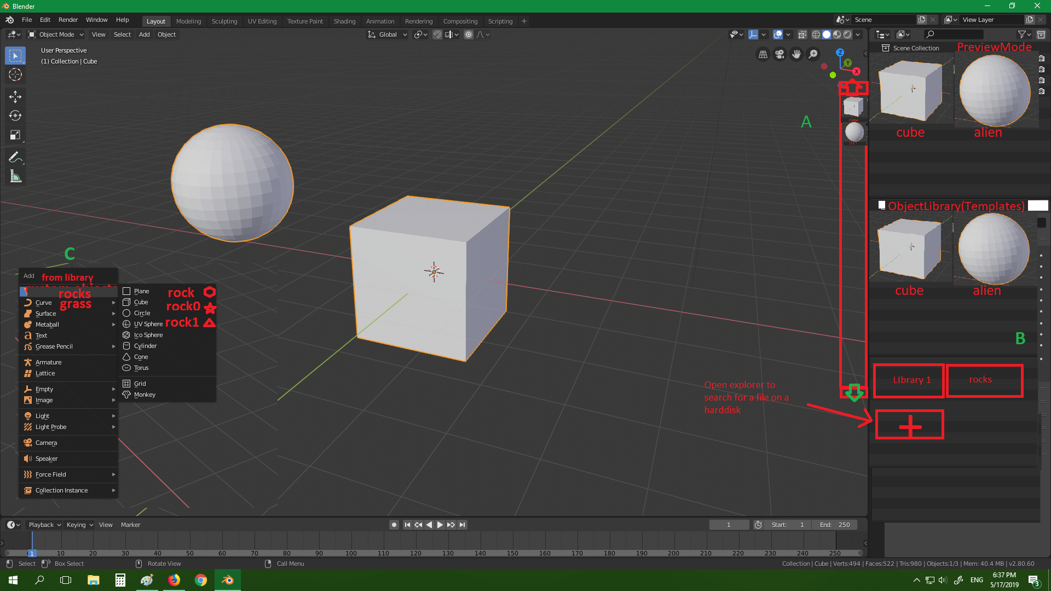1051x591 pixels.
Task: Open the Global transform orientation dropdown
Action: 388,34
